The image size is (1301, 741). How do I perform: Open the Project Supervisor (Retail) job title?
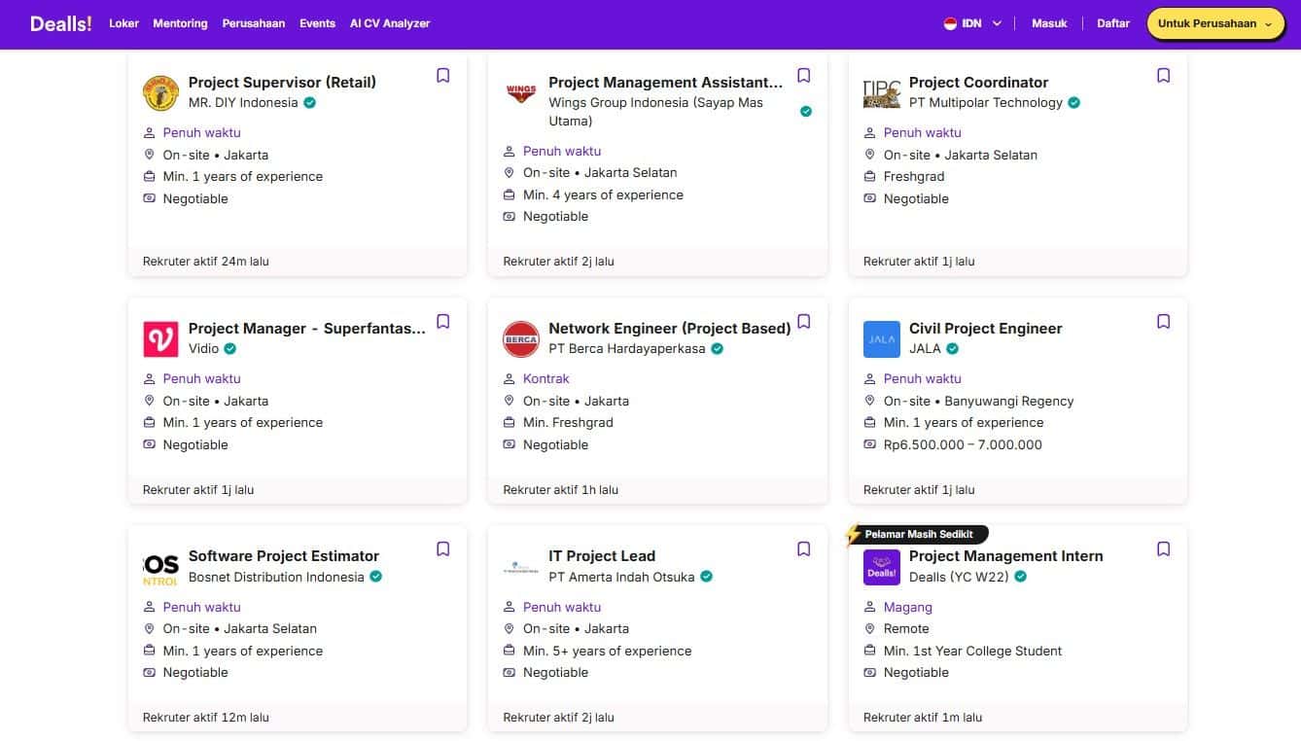coord(282,83)
